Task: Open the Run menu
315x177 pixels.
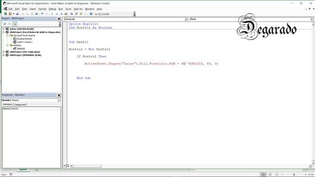Action: click(x=61, y=9)
